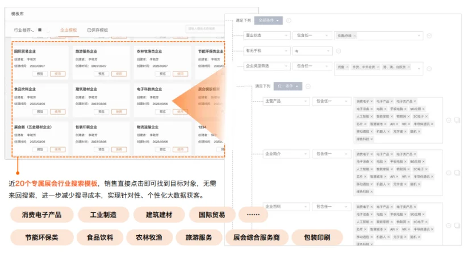Delete 元宇宙 tag in 企业简介 row
The height and width of the screenshot is (255, 472).
pos(405,184)
